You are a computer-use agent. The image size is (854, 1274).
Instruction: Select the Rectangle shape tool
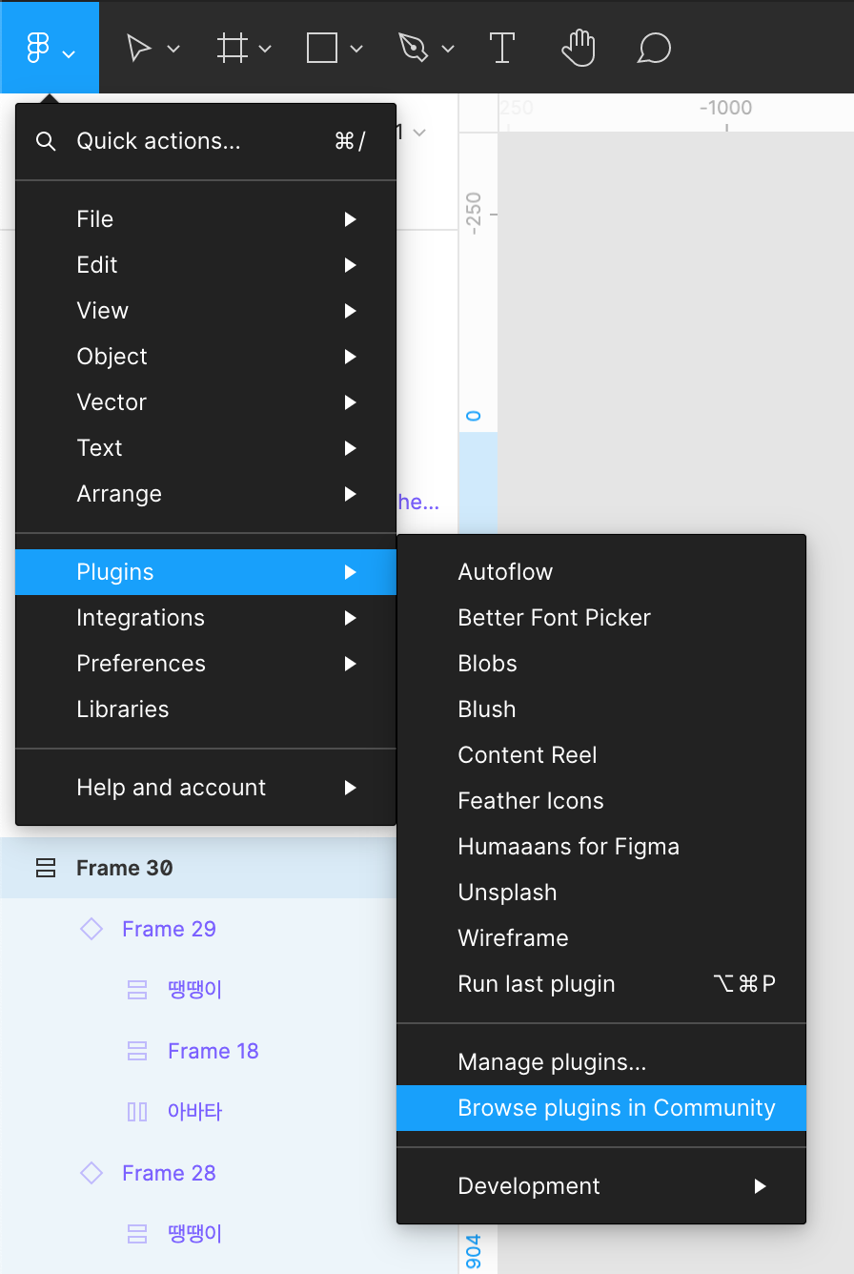[322, 49]
